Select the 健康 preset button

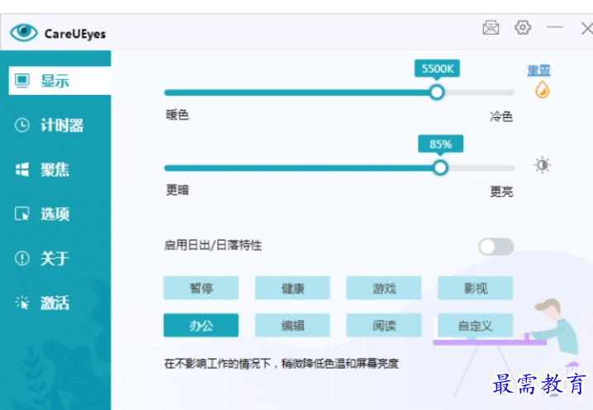[x=292, y=288]
